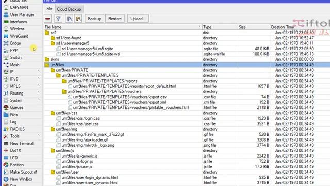Image resolution: width=330 pixels, height=186 pixels.
Task: Open CAPsMAN from the sidebar
Action: [19, 7]
